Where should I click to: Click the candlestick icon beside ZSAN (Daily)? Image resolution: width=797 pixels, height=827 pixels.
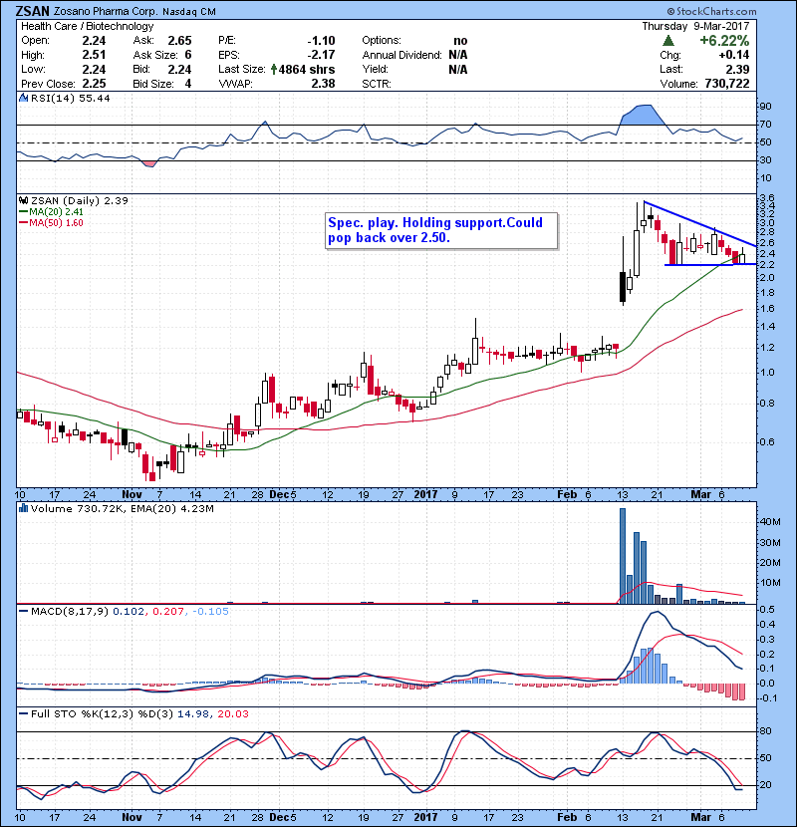pos(23,200)
